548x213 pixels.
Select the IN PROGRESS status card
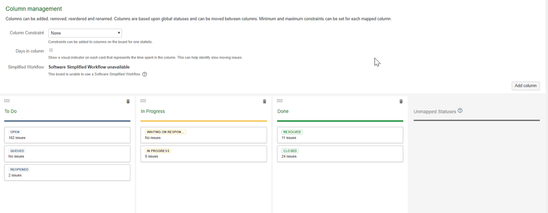point(204,154)
